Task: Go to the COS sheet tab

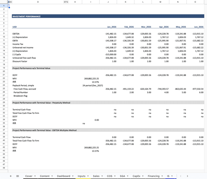Action: 110,176
